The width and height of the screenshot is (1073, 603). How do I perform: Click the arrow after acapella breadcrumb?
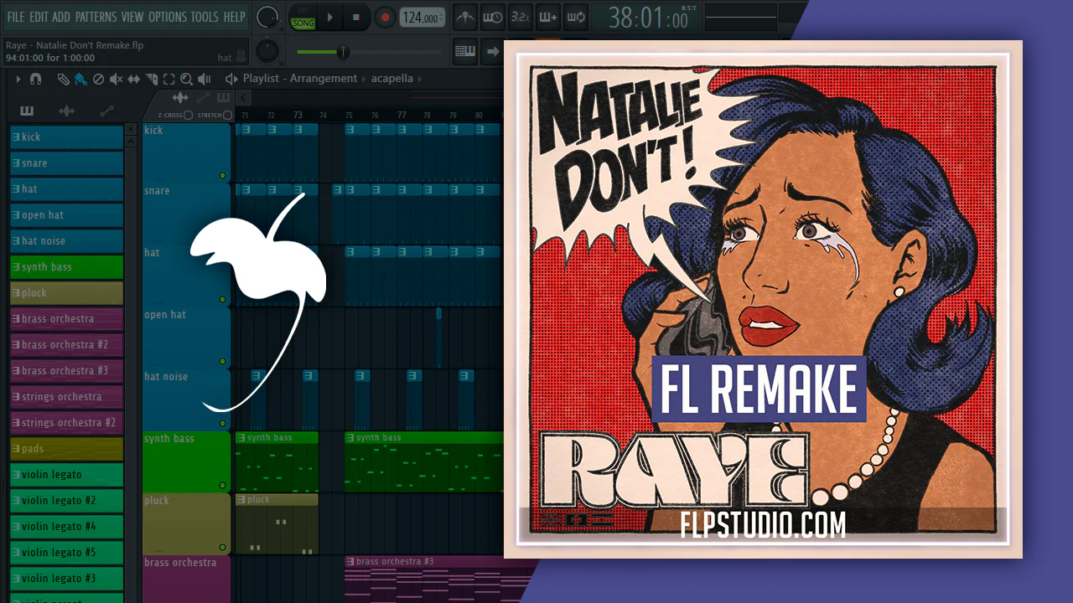[421, 79]
